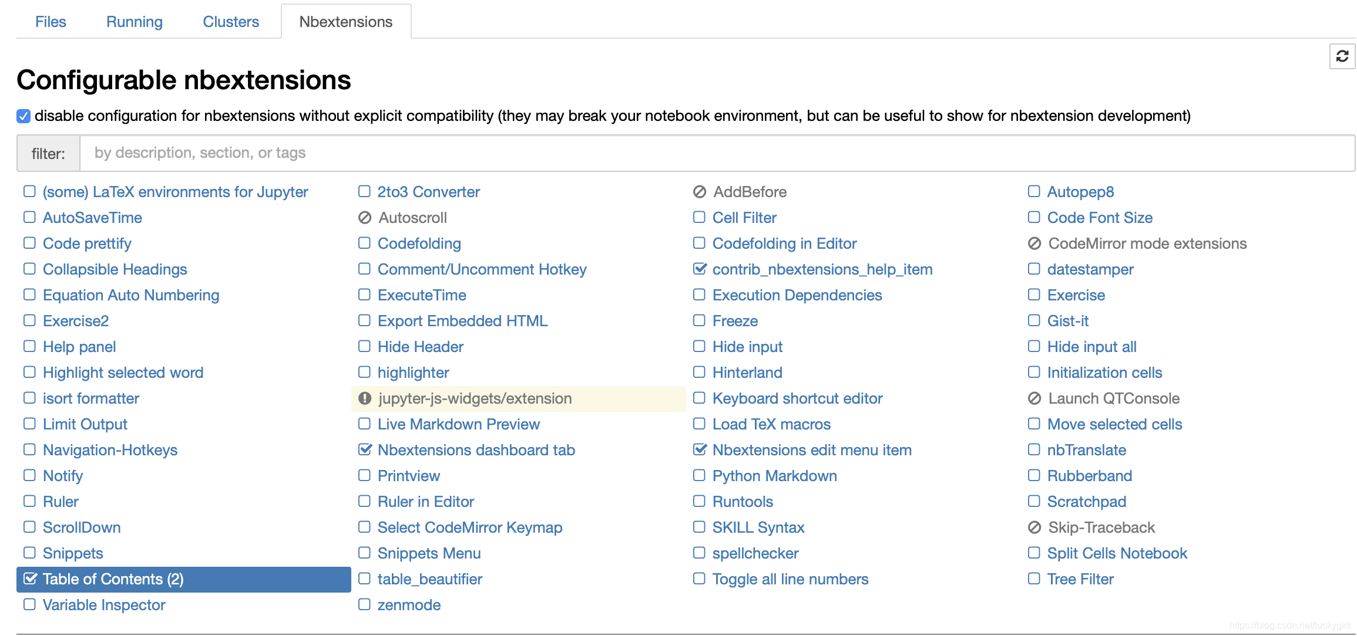Click the warning icon next to jupyter-js-widgets/extension
Image resolution: width=1357 pixels, height=636 pixels.
point(366,398)
